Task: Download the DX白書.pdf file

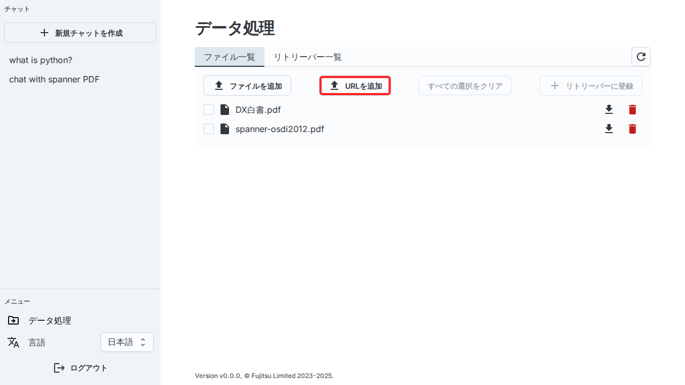Action: [609, 110]
